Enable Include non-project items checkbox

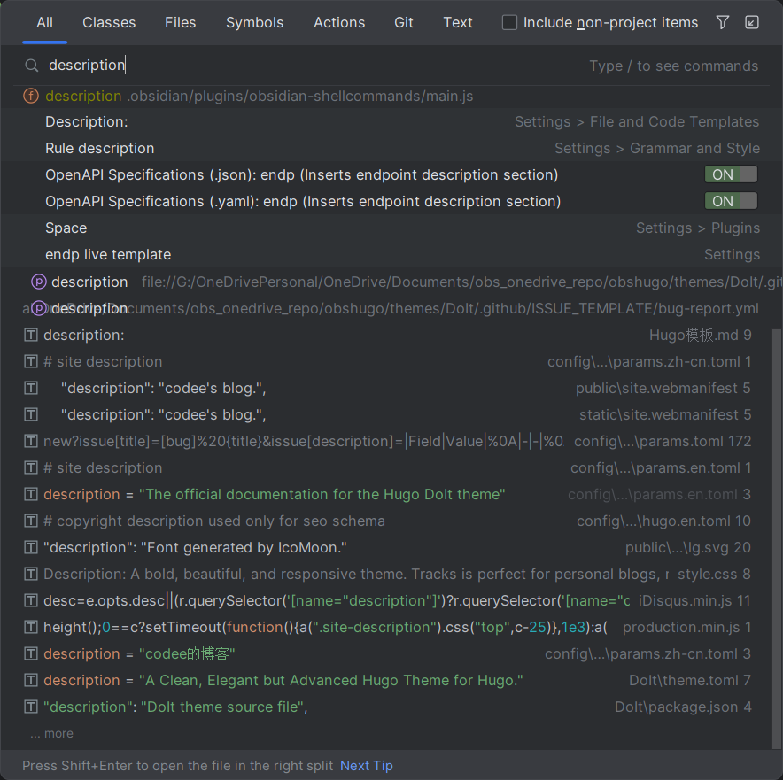pyautogui.click(x=510, y=23)
